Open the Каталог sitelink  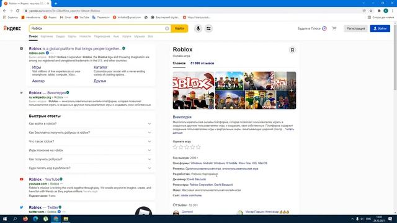[x=100, y=68]
